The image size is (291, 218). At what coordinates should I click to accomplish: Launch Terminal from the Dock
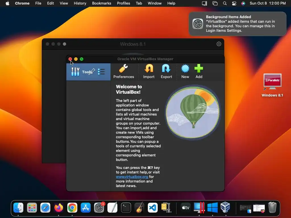[126, 207]
